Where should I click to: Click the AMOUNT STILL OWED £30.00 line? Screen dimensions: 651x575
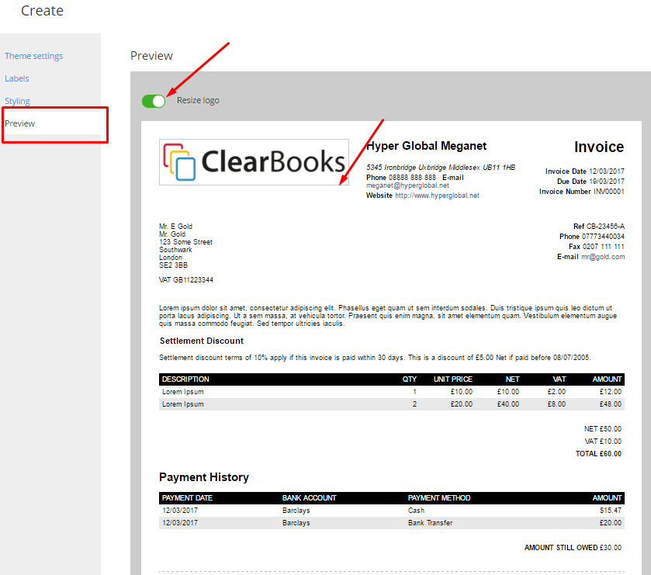pos(573,548)
